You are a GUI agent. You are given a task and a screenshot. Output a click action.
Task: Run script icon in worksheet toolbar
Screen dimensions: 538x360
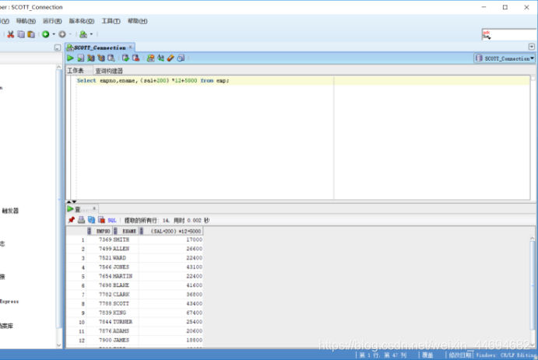coord(81,58)
